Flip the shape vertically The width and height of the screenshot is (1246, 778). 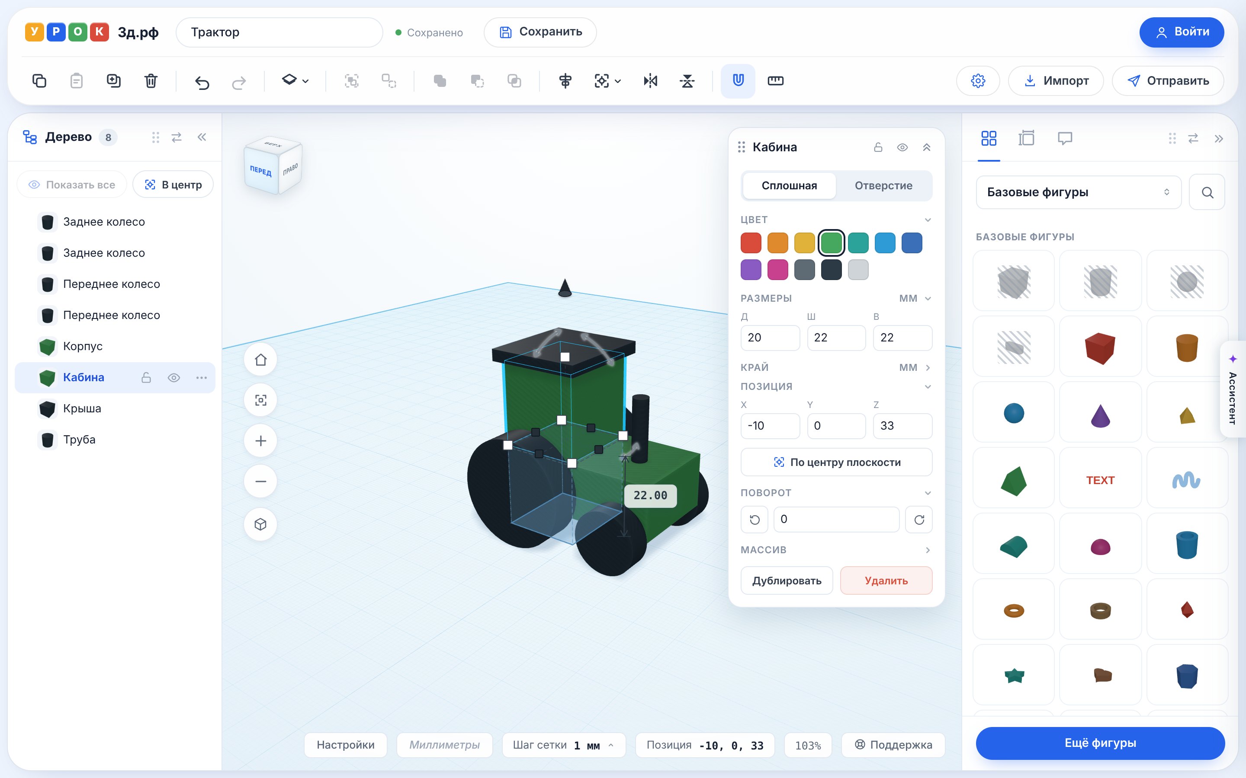[687, 81]
